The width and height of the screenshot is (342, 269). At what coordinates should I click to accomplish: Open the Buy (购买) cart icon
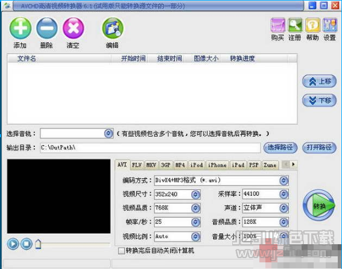[x=277, y=25]
